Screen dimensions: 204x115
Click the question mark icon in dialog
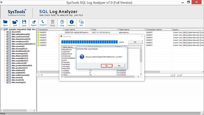82,57
